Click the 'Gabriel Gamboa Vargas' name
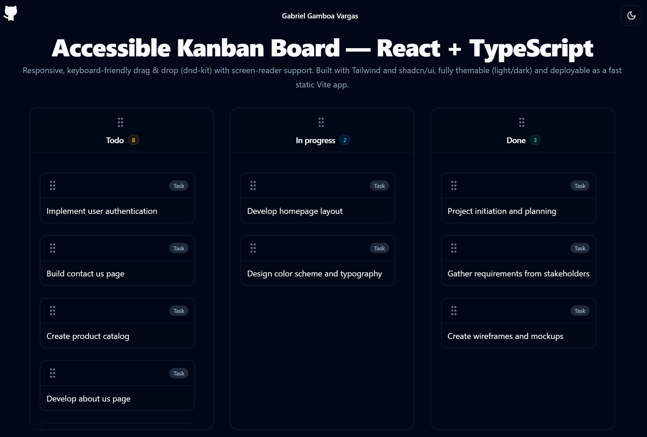The width and height of the screenshot is (647, 437). click(320, 16)
